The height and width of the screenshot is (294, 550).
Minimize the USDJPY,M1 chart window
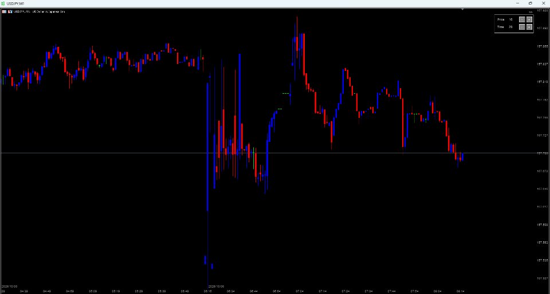(518, 3)
